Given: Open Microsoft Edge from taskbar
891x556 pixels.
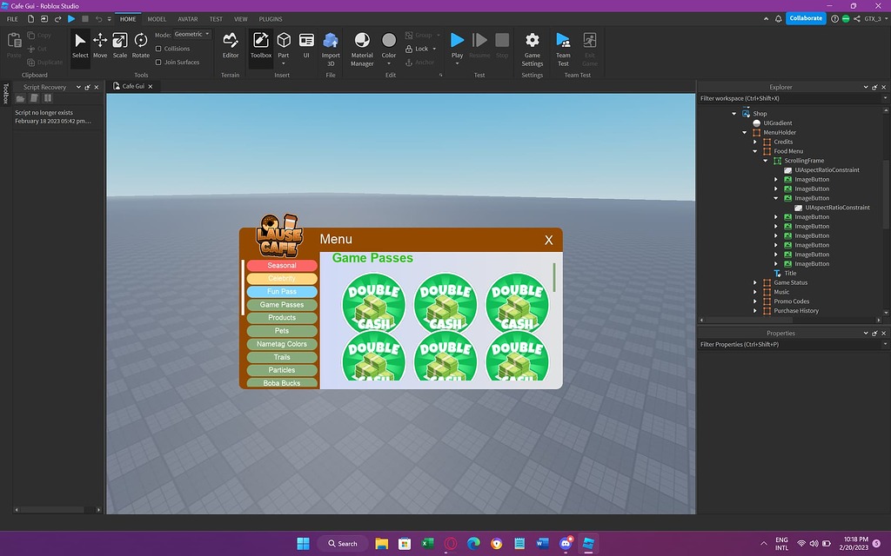Looking at the screenshot, I should click(473, 544).
